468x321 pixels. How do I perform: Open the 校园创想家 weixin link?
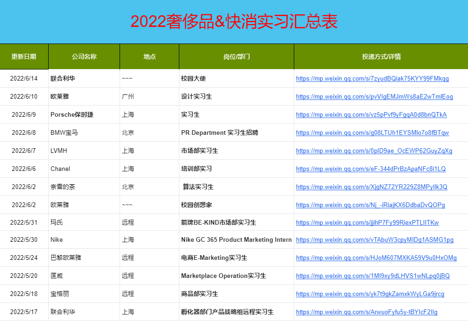(370, 205)
